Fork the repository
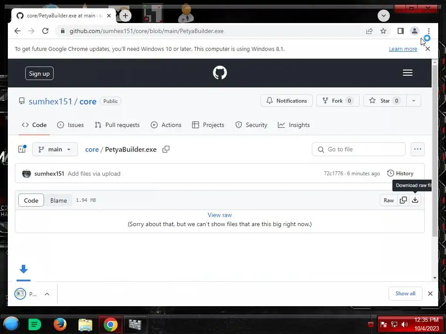This screenshot has height=334, width=446. tap(338, 100)
